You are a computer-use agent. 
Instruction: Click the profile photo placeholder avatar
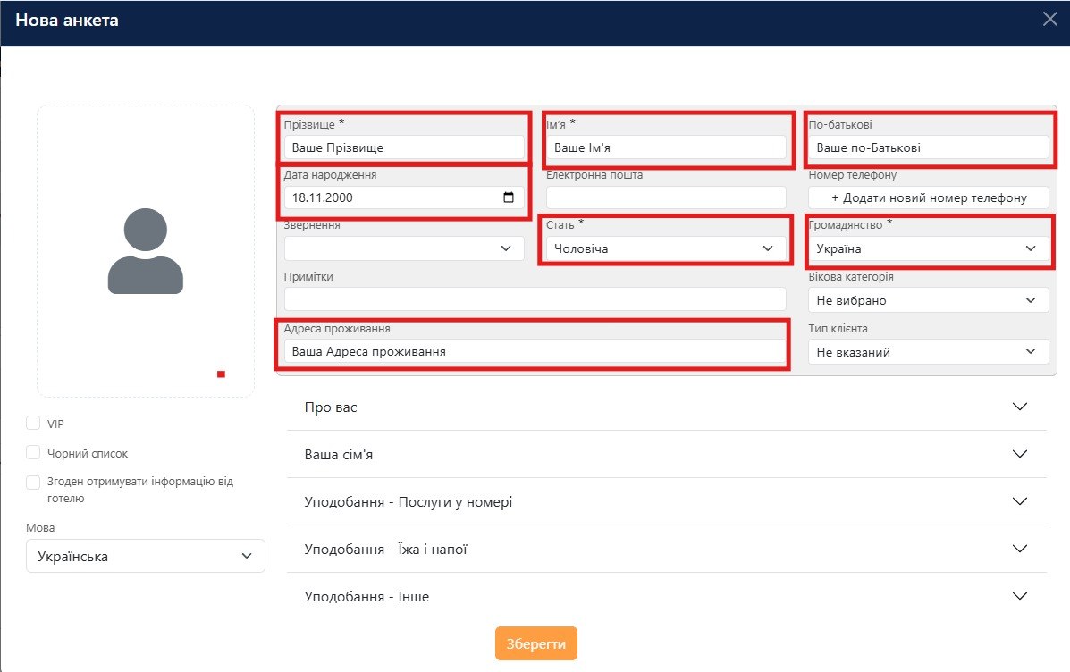[146, 251]
